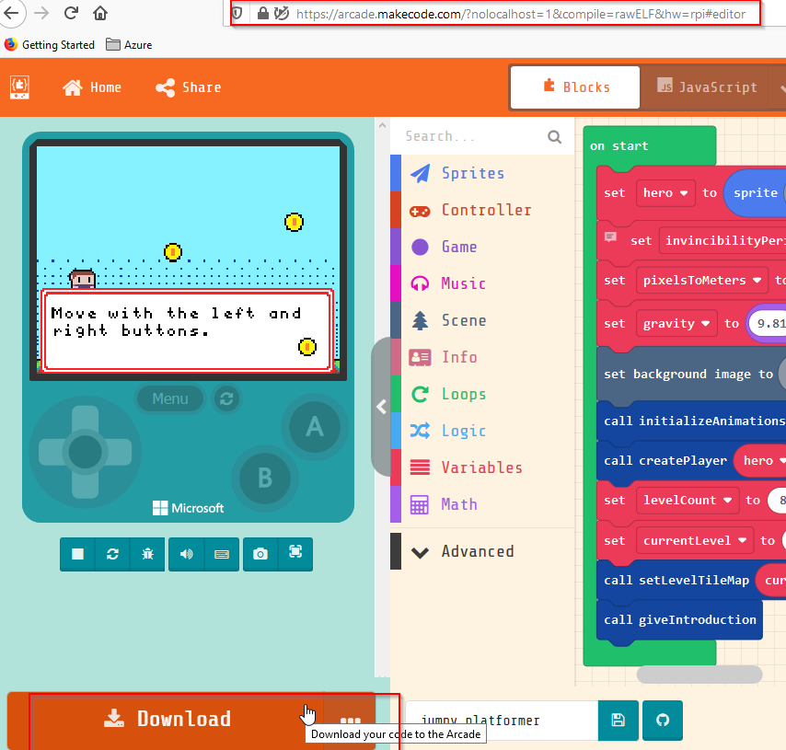Select the call initializeAnimations block
The width and height of the screenshot is (786, 750).
point(693,421)
